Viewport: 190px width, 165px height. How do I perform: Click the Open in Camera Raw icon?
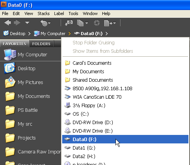click(x=97, y=23)
